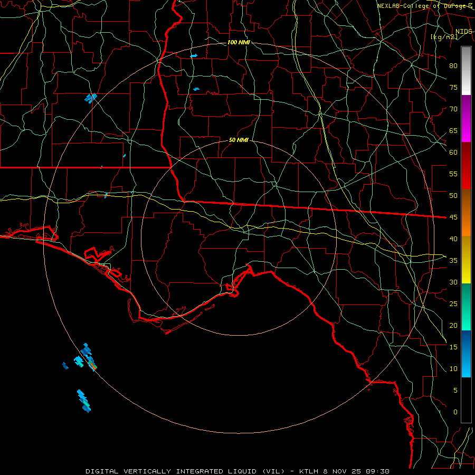
Task: Click scale value 15
Action: (x=453, y=347)
